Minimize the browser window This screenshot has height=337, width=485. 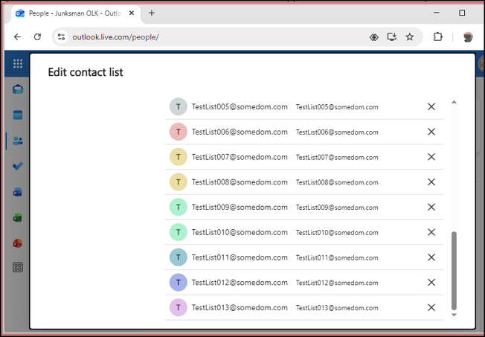437,13
